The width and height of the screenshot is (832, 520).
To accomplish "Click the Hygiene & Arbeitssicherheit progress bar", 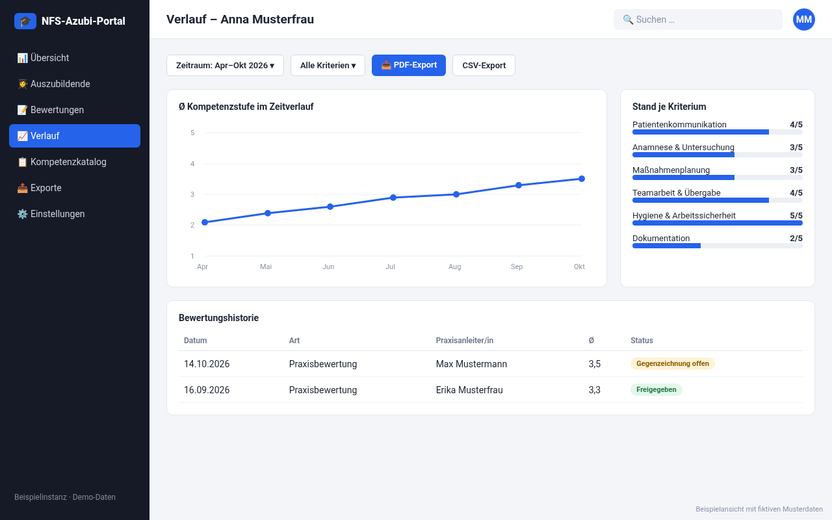I will pyautogui.click(x=718, y=223).
